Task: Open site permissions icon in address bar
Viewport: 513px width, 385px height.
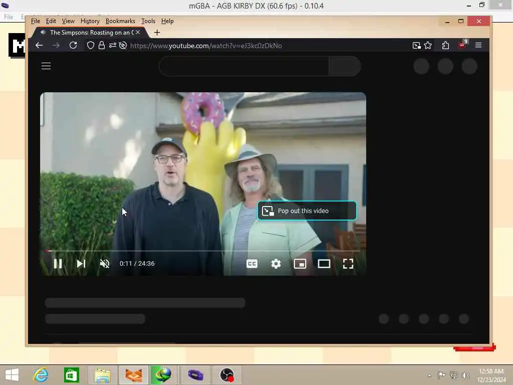Action: coord(113,46)
